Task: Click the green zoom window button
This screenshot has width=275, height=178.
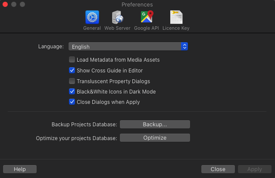Action: tap(22, 4)
